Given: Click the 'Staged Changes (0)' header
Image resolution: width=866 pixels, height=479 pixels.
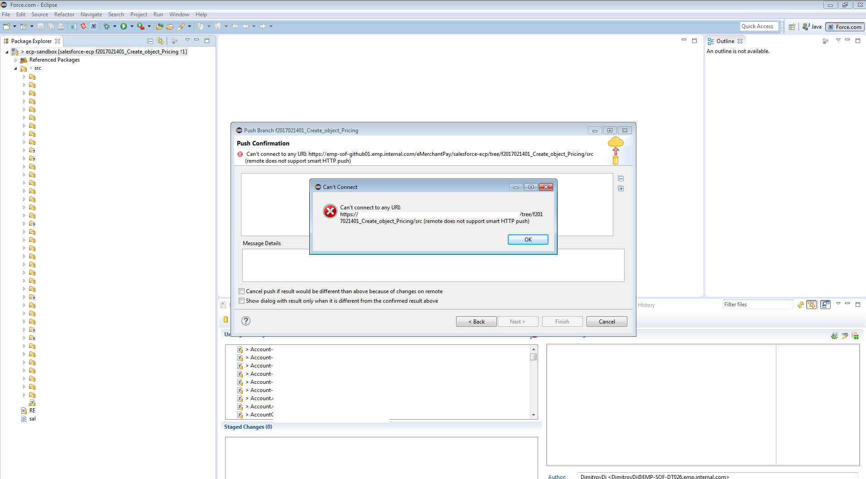Looking at the screenshot, I should (x=248, y=427).
